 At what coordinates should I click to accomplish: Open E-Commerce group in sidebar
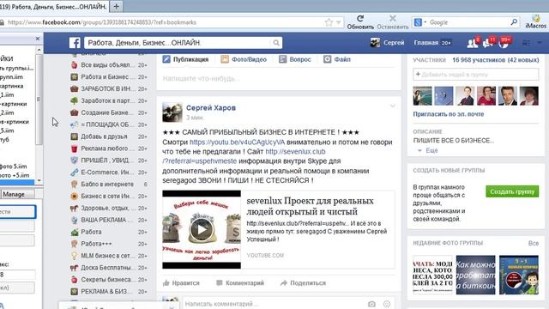point(109,172)
